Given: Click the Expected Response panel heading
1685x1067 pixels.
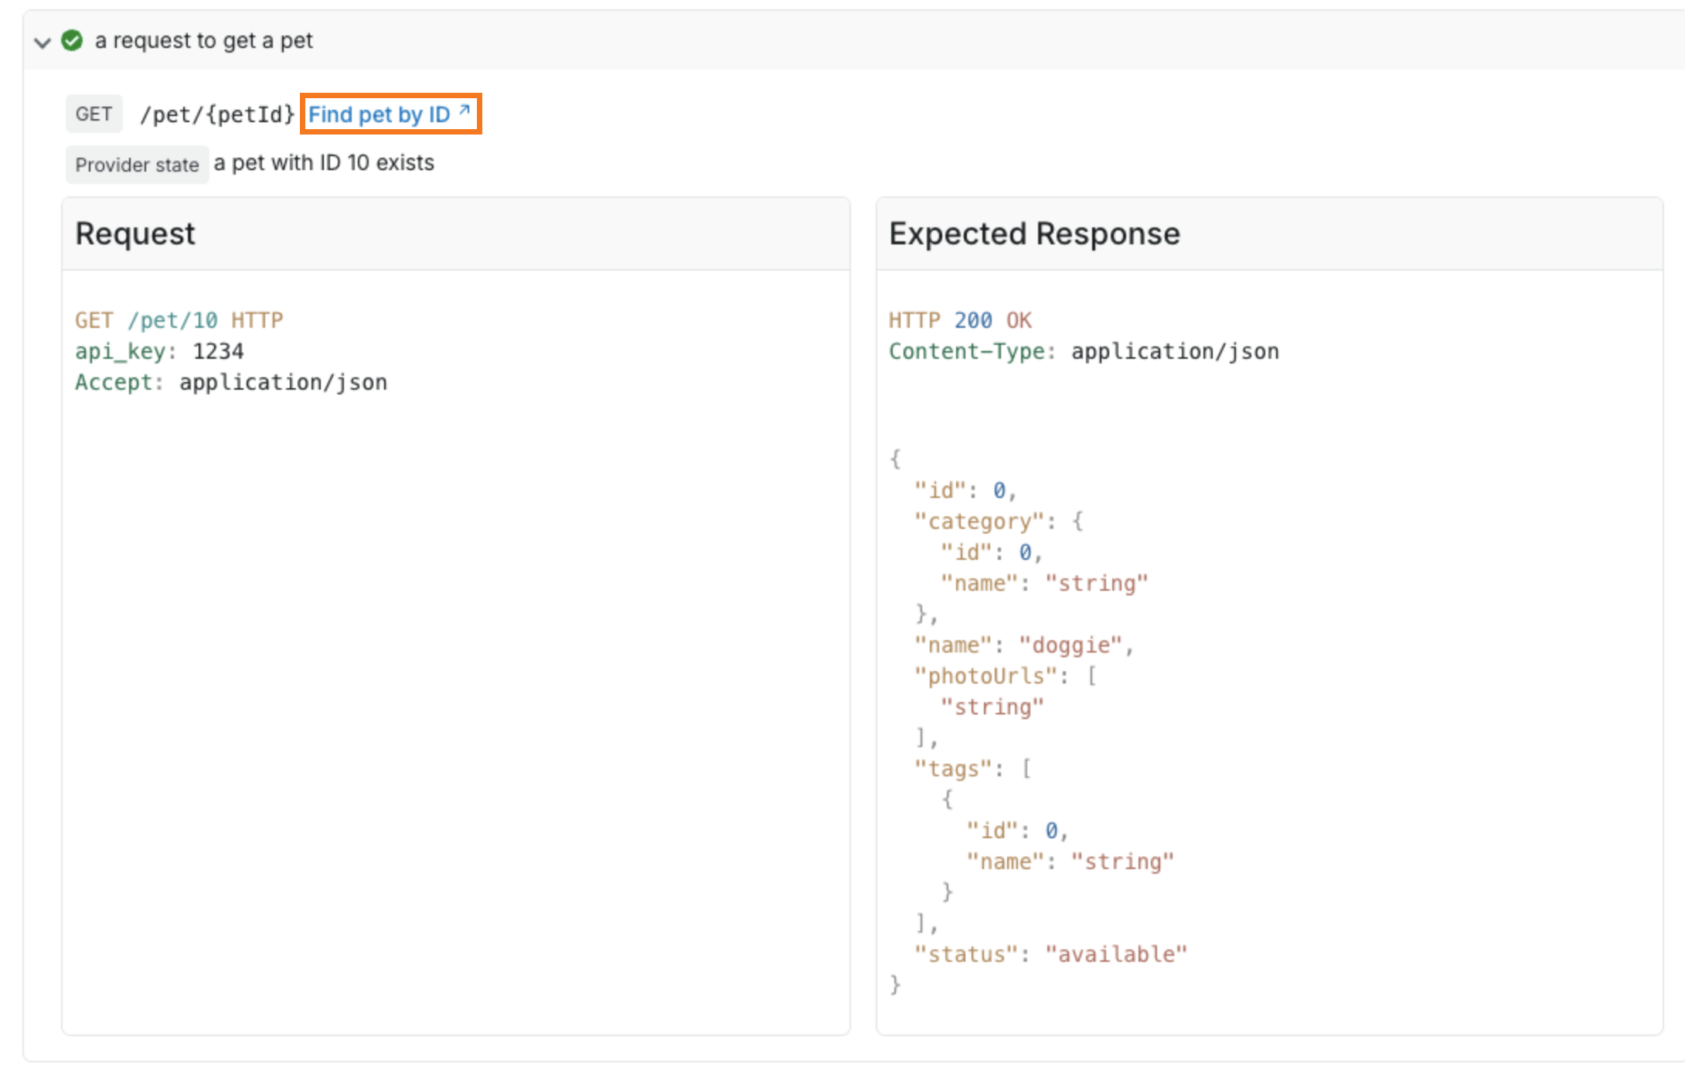Looking at the screenshot, I should [1034, 234].
